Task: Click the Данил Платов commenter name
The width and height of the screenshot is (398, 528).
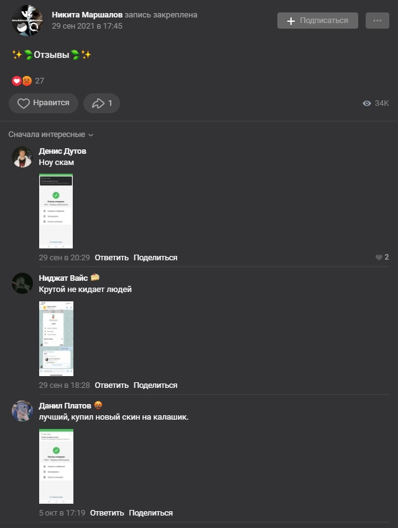Action: [65, 406]
